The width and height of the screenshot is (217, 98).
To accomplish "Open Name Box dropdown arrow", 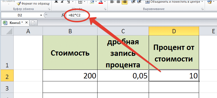I will tap(41, 15).
